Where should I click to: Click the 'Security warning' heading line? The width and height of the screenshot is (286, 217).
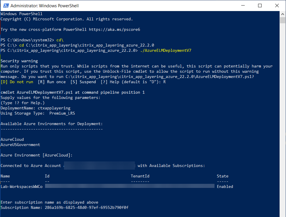pyautogui.click(x=19, y=61)
